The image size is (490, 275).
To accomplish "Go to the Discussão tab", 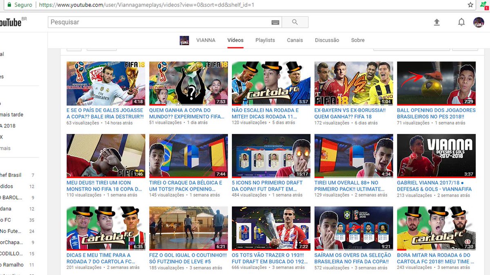I will coord(327,40).
